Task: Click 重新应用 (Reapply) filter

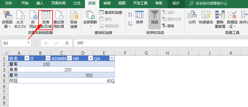Action: (x=172, y=19)
